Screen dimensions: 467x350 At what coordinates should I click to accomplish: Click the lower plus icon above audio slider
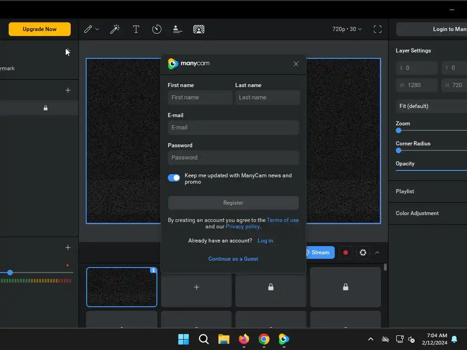click(x=68, y=247)
